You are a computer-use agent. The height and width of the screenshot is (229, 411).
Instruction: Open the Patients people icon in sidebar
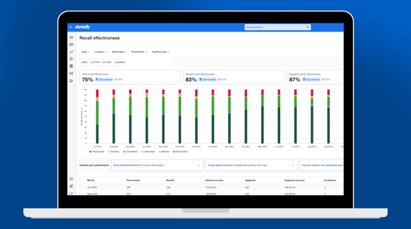coord(71,44)
